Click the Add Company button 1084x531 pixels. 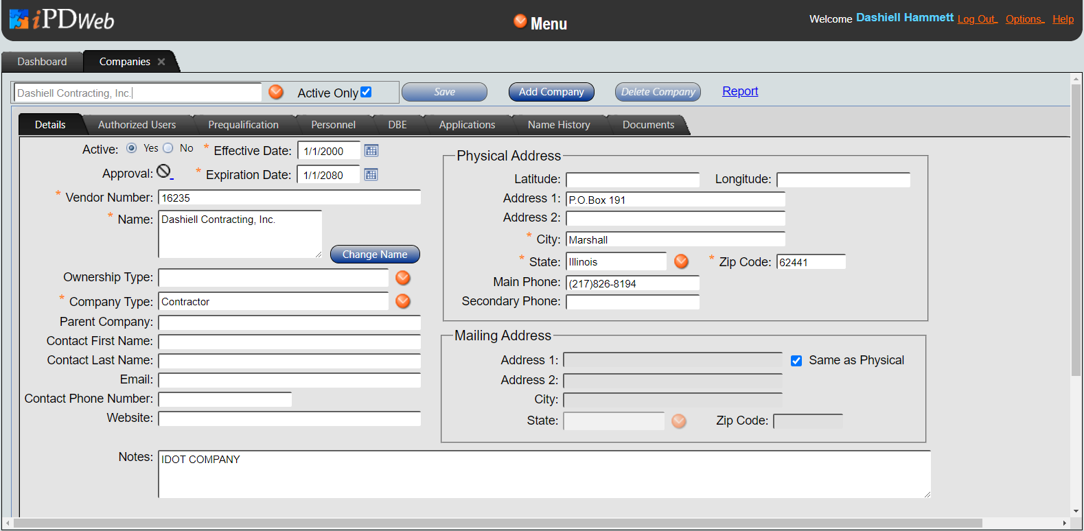[x=551, y=92]
